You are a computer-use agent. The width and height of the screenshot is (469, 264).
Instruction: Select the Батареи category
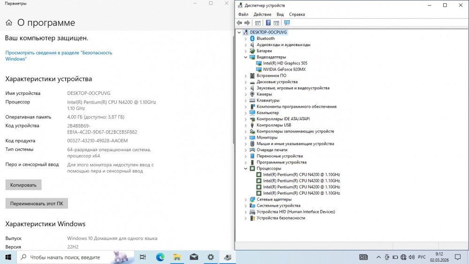click(264, 51)
